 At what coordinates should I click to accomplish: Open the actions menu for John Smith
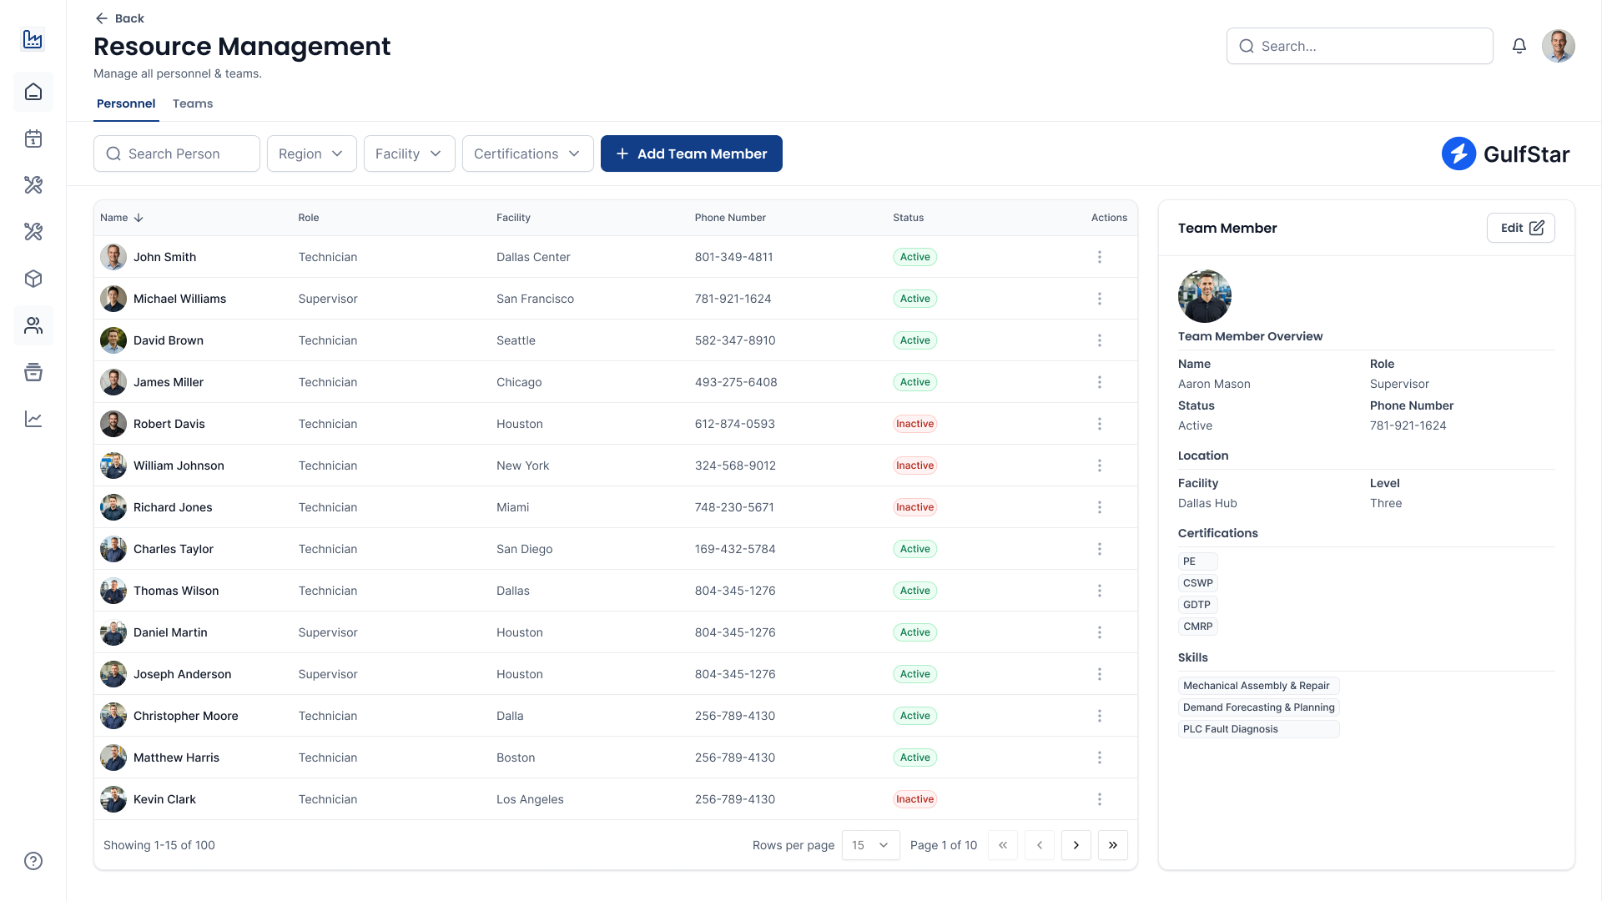(1100, 257)
